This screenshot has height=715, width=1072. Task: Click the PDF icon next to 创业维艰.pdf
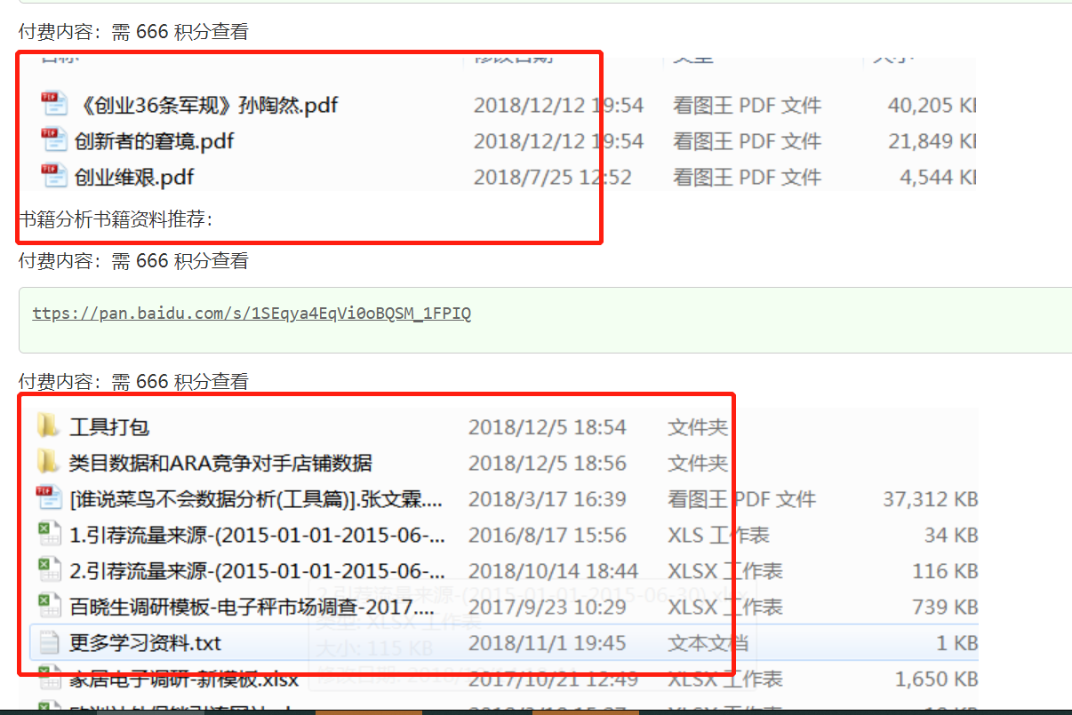point(53,176)
